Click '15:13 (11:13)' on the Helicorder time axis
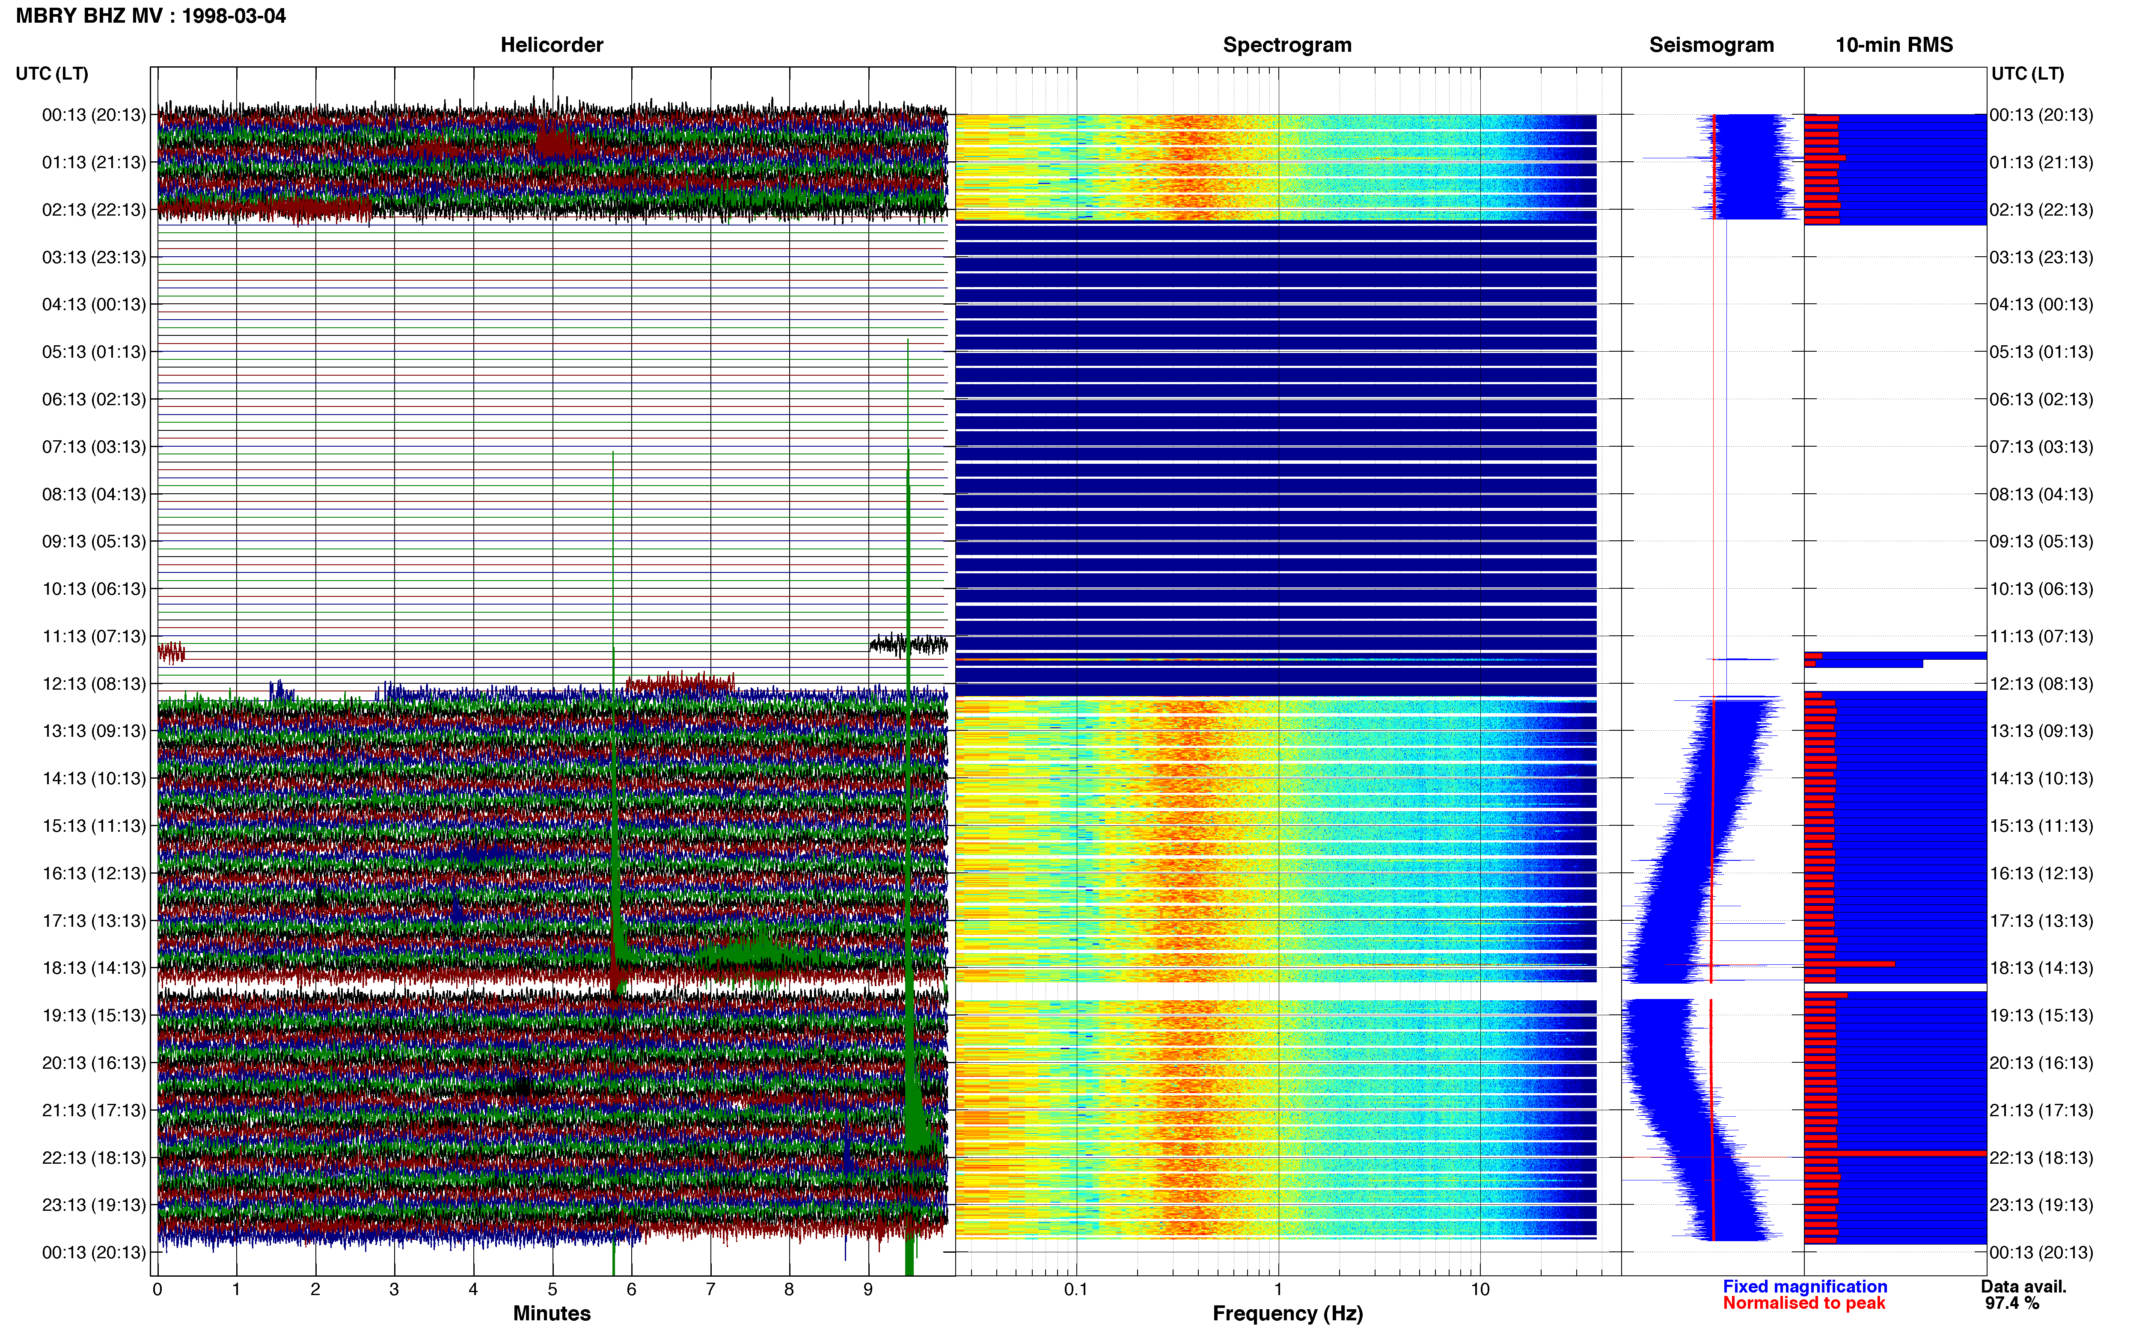 [x=93, y=826]
